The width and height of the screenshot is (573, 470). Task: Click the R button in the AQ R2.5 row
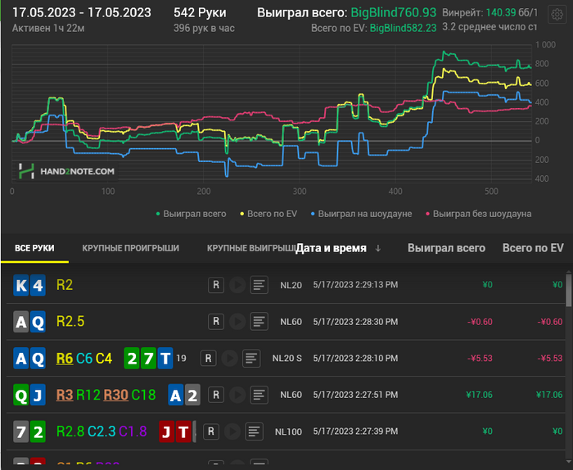[216, 322]
